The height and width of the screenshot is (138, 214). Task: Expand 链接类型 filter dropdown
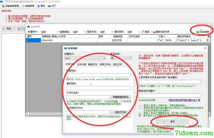85,32
